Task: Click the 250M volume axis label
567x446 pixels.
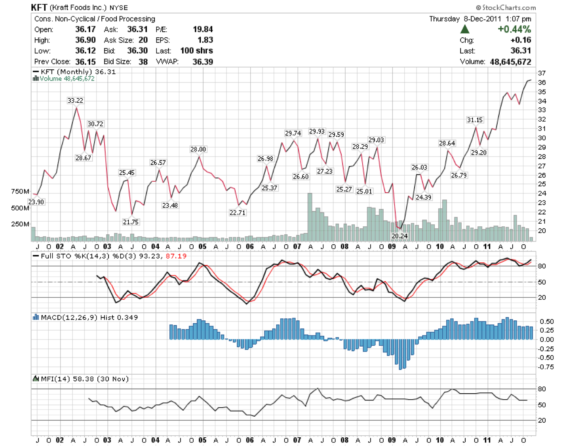Action: click(21, 224)
